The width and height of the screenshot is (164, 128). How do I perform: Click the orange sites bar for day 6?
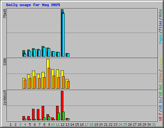pyautogui.click(x=35, y=83)
